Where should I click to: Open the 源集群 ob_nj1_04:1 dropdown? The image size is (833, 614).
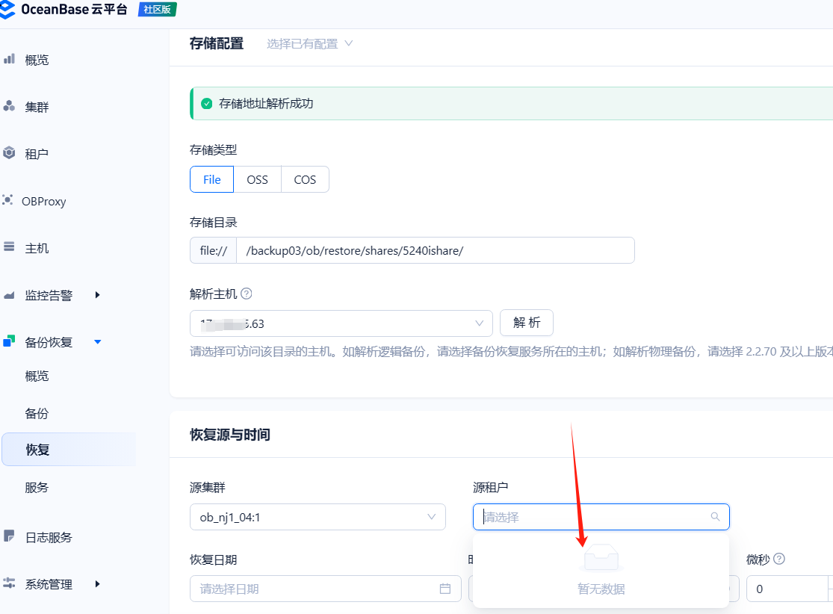318,517
